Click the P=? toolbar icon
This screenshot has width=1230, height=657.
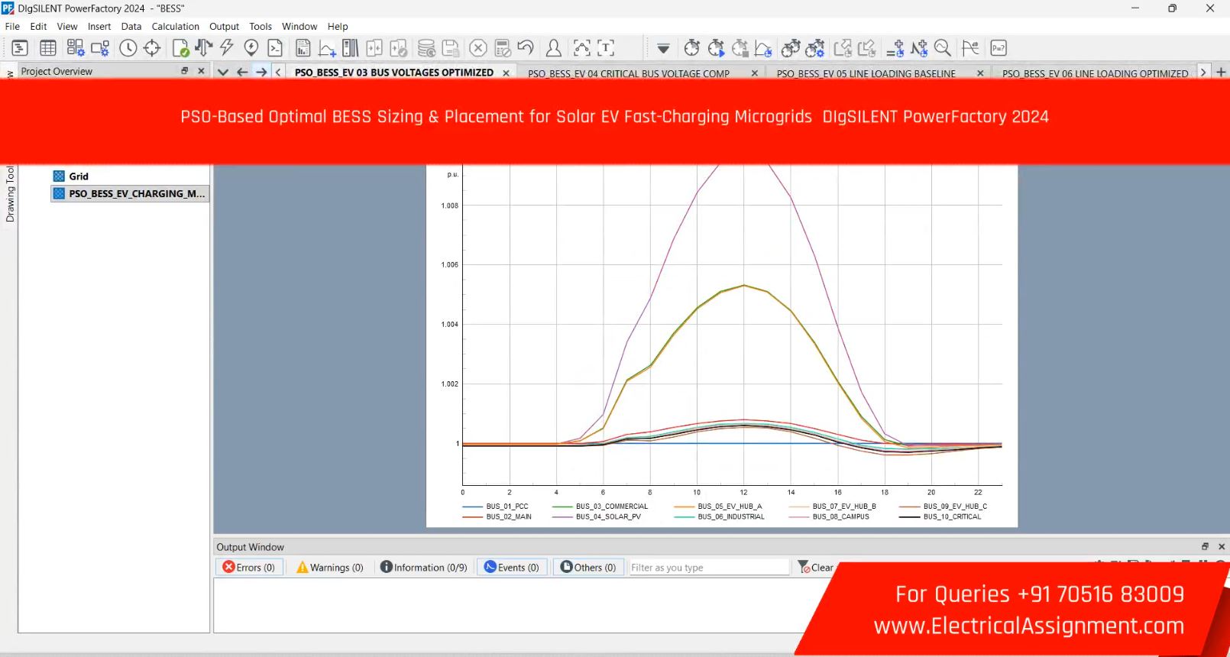(x=999, y=48)
